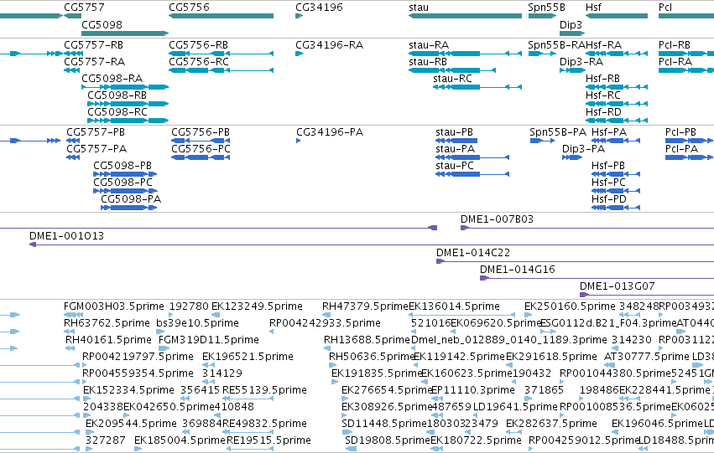The image size is (714, 453).
Task: Click protein CG5756-PB
Action: coord(201,132)
